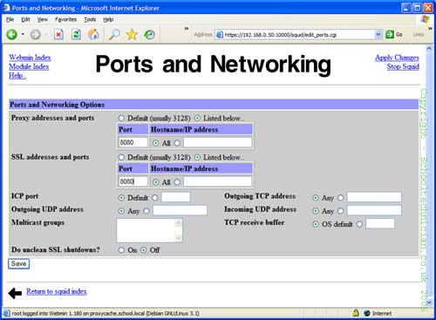Expand the address bar URL dropdown
The height and width of the screenshot is (320, 436).
(378, 35)
